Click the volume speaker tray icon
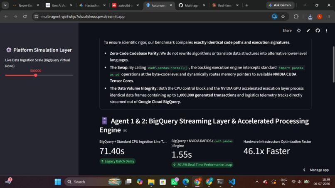The width and height of the screenshot is (335, 188). coord(299,182)
